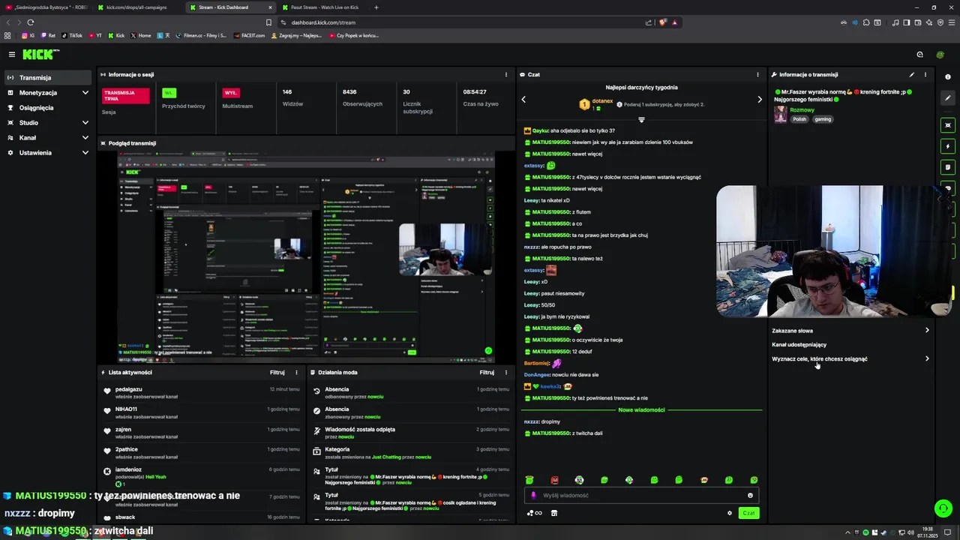Click the pencil icon in the right sidebar
The width and height of the screenshot is (960, 540).
(x=948, y=98)
